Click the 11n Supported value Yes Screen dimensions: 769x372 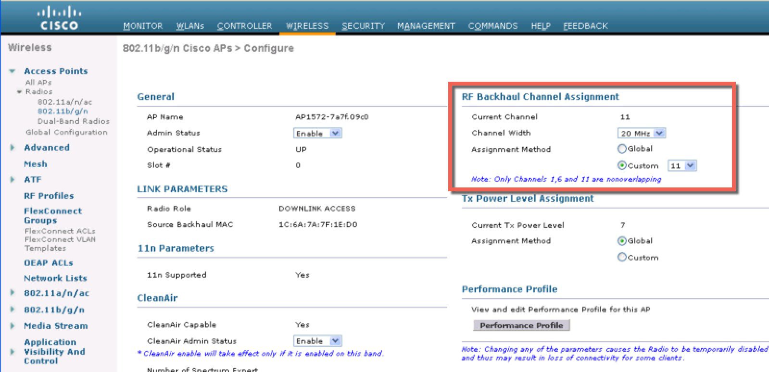tap(303, 275)
